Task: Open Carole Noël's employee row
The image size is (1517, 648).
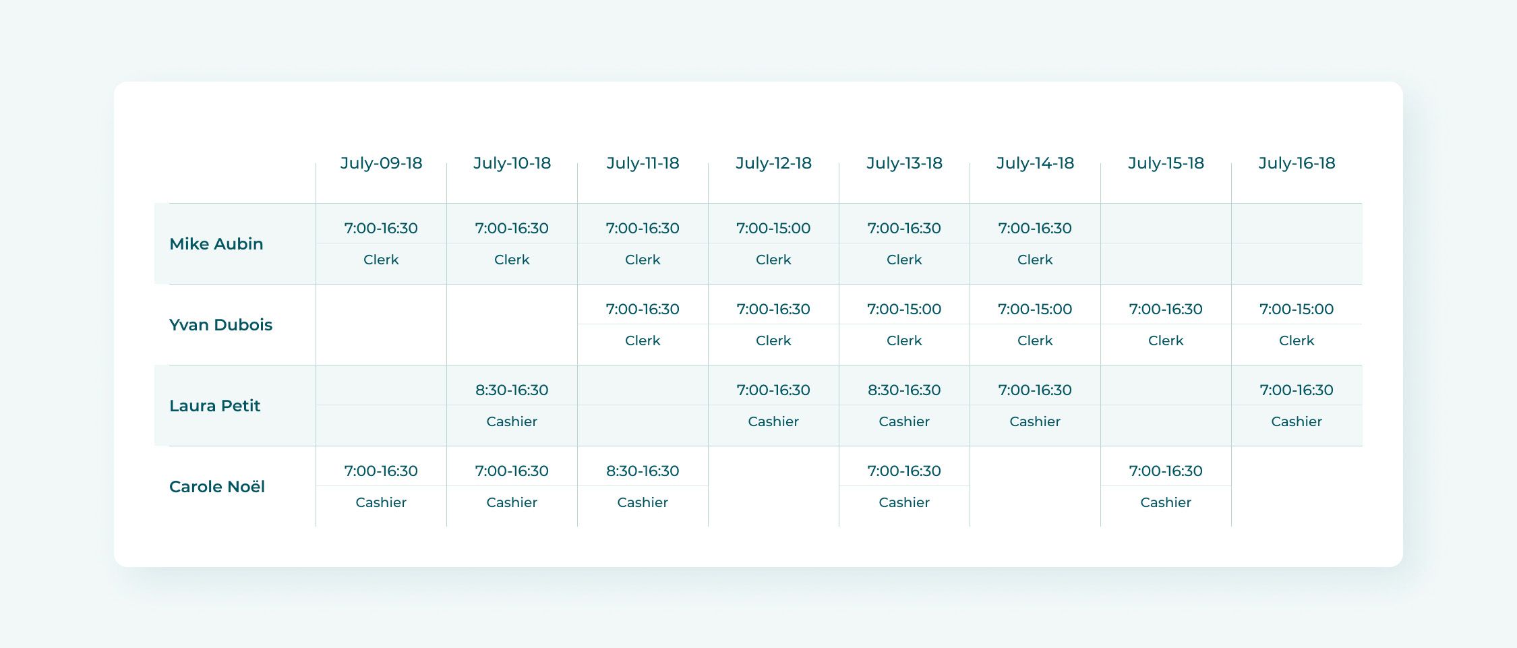Action: point(758,486)
